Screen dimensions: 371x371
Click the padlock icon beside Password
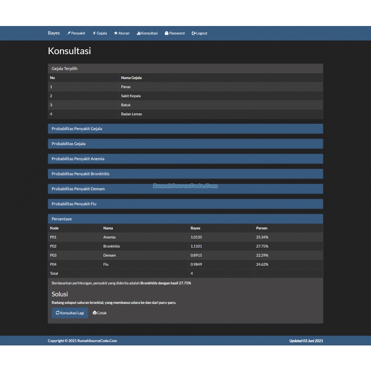(x=166, y=33)
